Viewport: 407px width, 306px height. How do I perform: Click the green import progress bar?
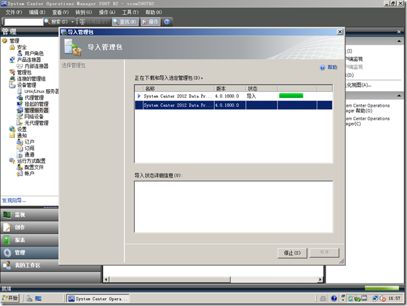[x=291, y=96]
